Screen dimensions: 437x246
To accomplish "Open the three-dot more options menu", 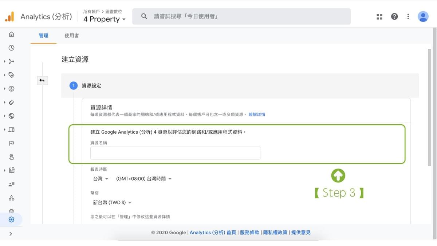I will point(408,17).
